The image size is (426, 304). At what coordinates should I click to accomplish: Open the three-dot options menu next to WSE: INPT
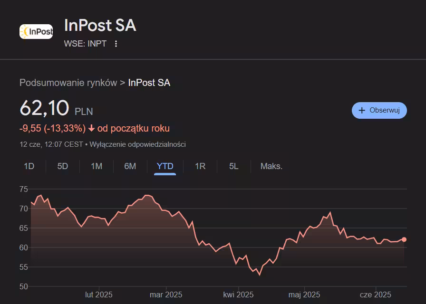[x=116, y=44]
